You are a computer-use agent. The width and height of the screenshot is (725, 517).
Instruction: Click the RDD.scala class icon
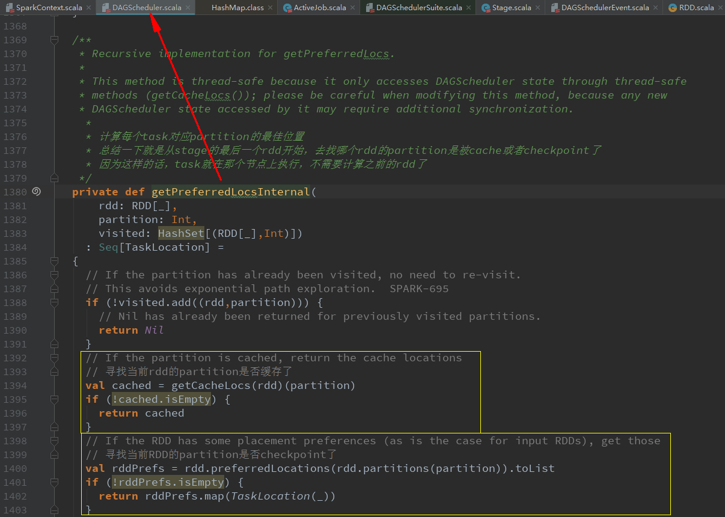coord(672,8)
